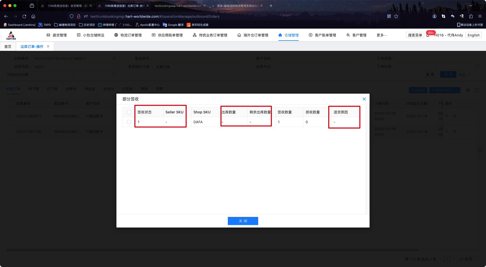Open the TAPD bookmark

pyautogui.click(x=45, y=25)
